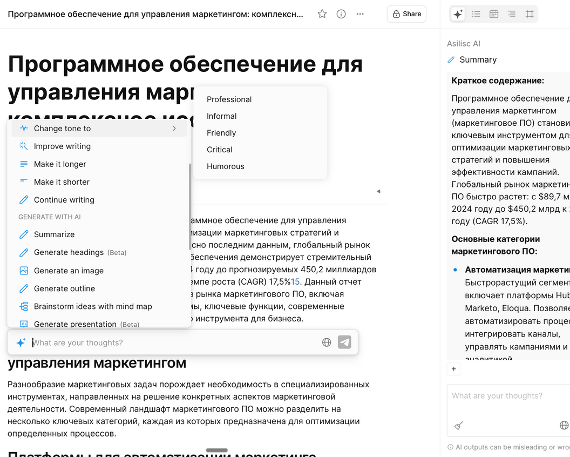Open the calendar panel icon
This screenshot has width=570, height=457.
[x=494, y=14]
